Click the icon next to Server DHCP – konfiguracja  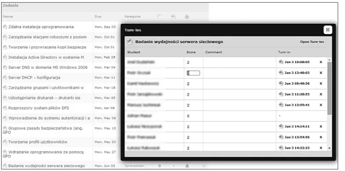click(x=5, y=77)
